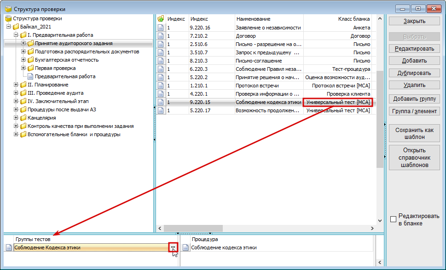This screenshot has width=446, height=270.
Task: Click document icon of Письмо-соглашение row
Action: (x=161, y=61)
